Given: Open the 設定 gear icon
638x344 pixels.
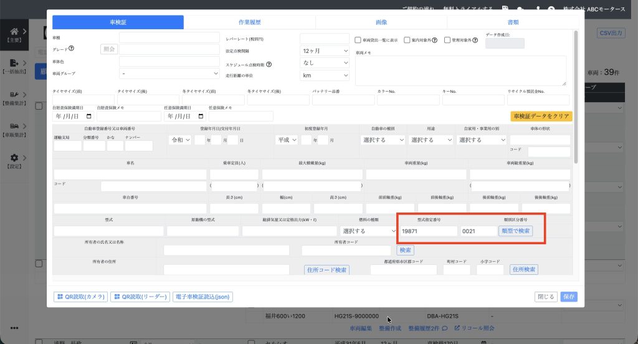Looking at the screenshot, I should [14, 158].
